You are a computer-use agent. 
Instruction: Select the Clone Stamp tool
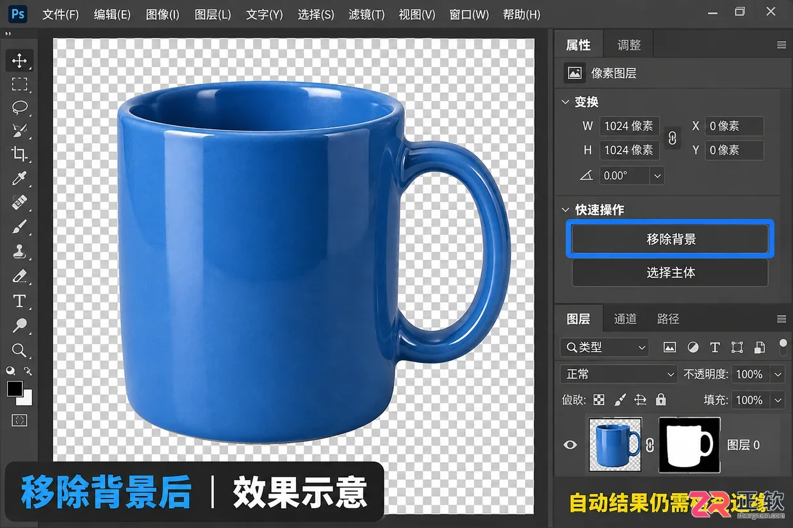[x=19, y=252]
